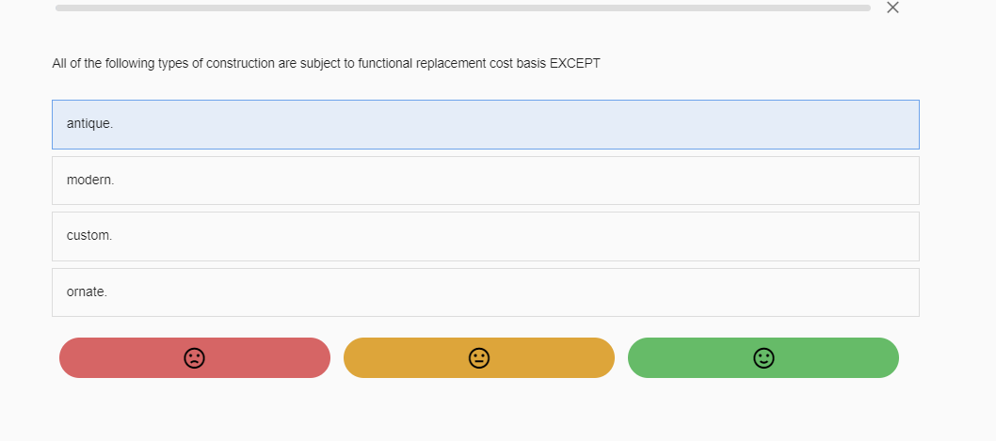Click the sad frowning face icon
Image resolution: width=996 pixels, height=441 pixels.
coord(194,357)
